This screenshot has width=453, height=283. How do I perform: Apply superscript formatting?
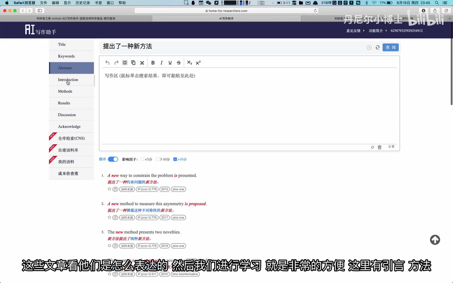(x=198, y=63)
